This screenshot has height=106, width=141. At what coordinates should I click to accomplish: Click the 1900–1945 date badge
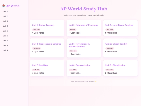pos(110,48)
